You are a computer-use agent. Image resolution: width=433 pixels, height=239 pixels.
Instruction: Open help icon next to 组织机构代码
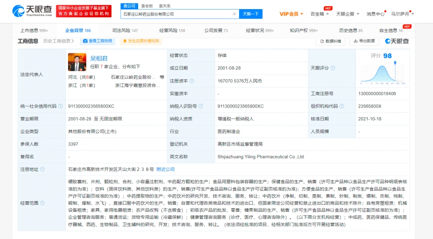click(x=342, y=106)
